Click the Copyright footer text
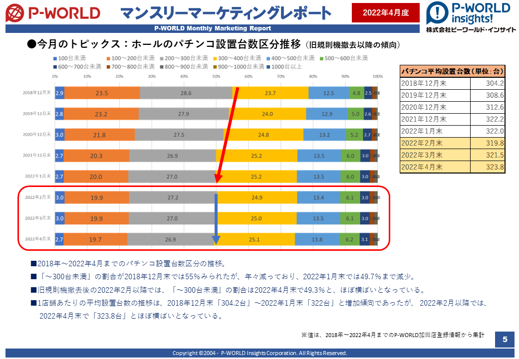Screen dimensions: 519x359 pos(260,353)
